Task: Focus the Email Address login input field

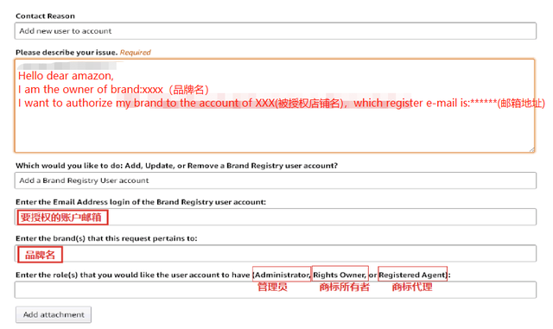Action: [276, 217]
